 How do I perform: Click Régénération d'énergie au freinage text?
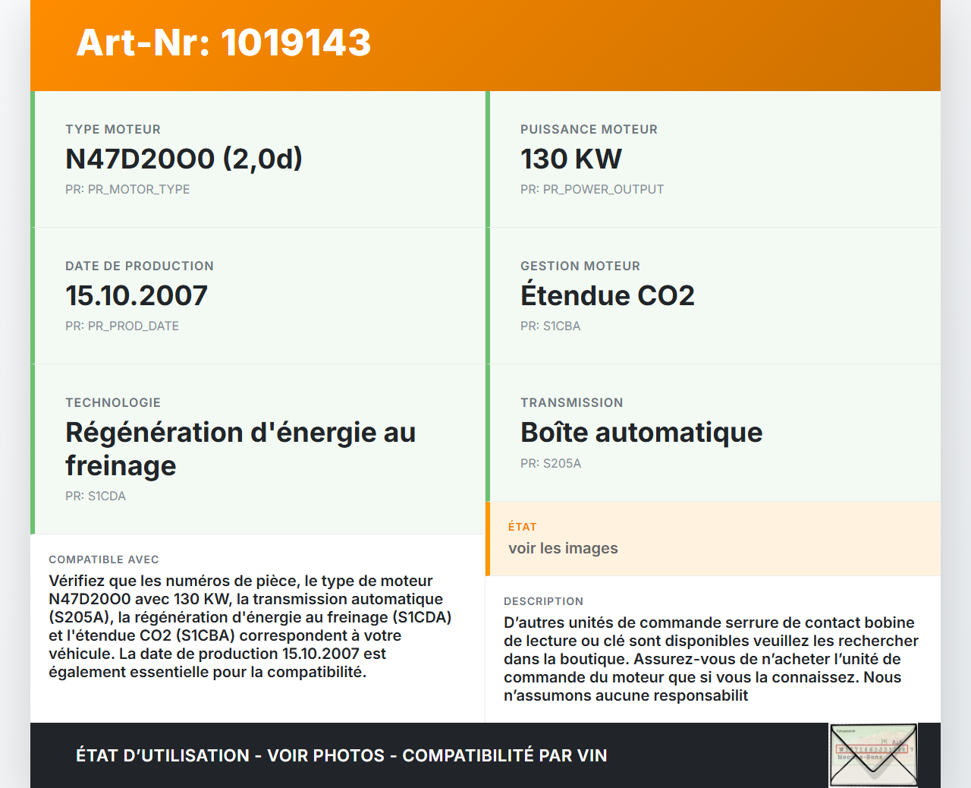(240, 449)
